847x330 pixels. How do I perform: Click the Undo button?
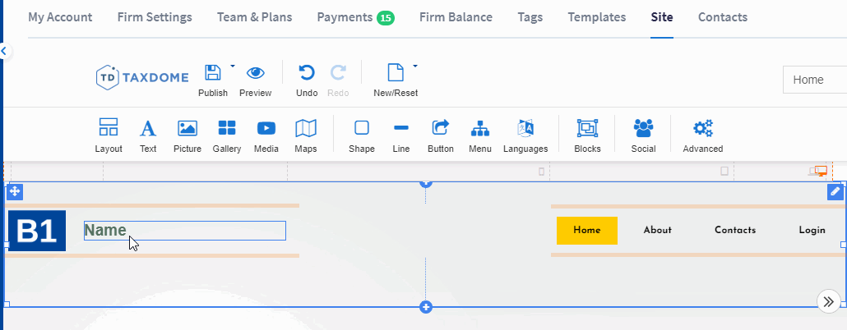click(x=307, y=73)
